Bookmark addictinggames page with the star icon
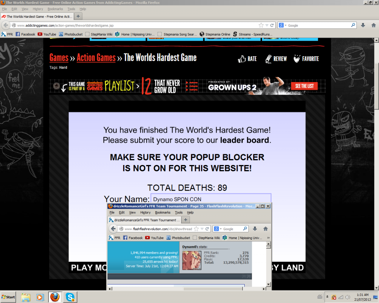The image size is (379, 303). 261,25
